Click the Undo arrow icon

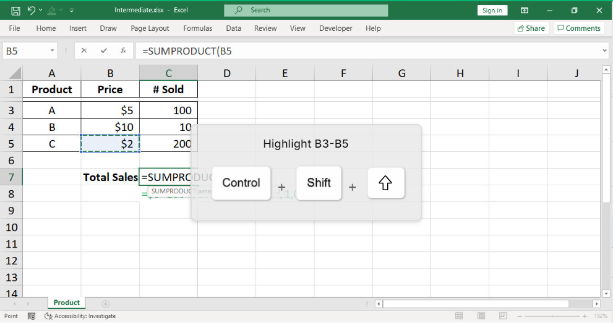click(x=32, y=10)
